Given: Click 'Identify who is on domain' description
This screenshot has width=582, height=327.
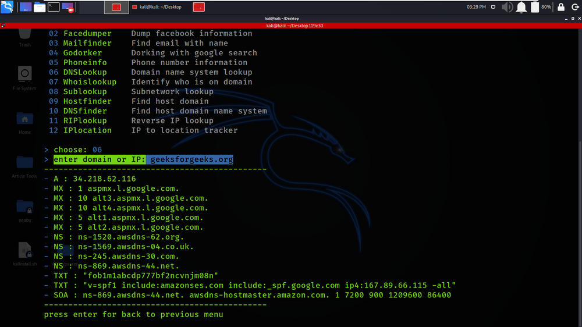Looking at the screenshot, I should pyautogui.click(x=191, y=81).
